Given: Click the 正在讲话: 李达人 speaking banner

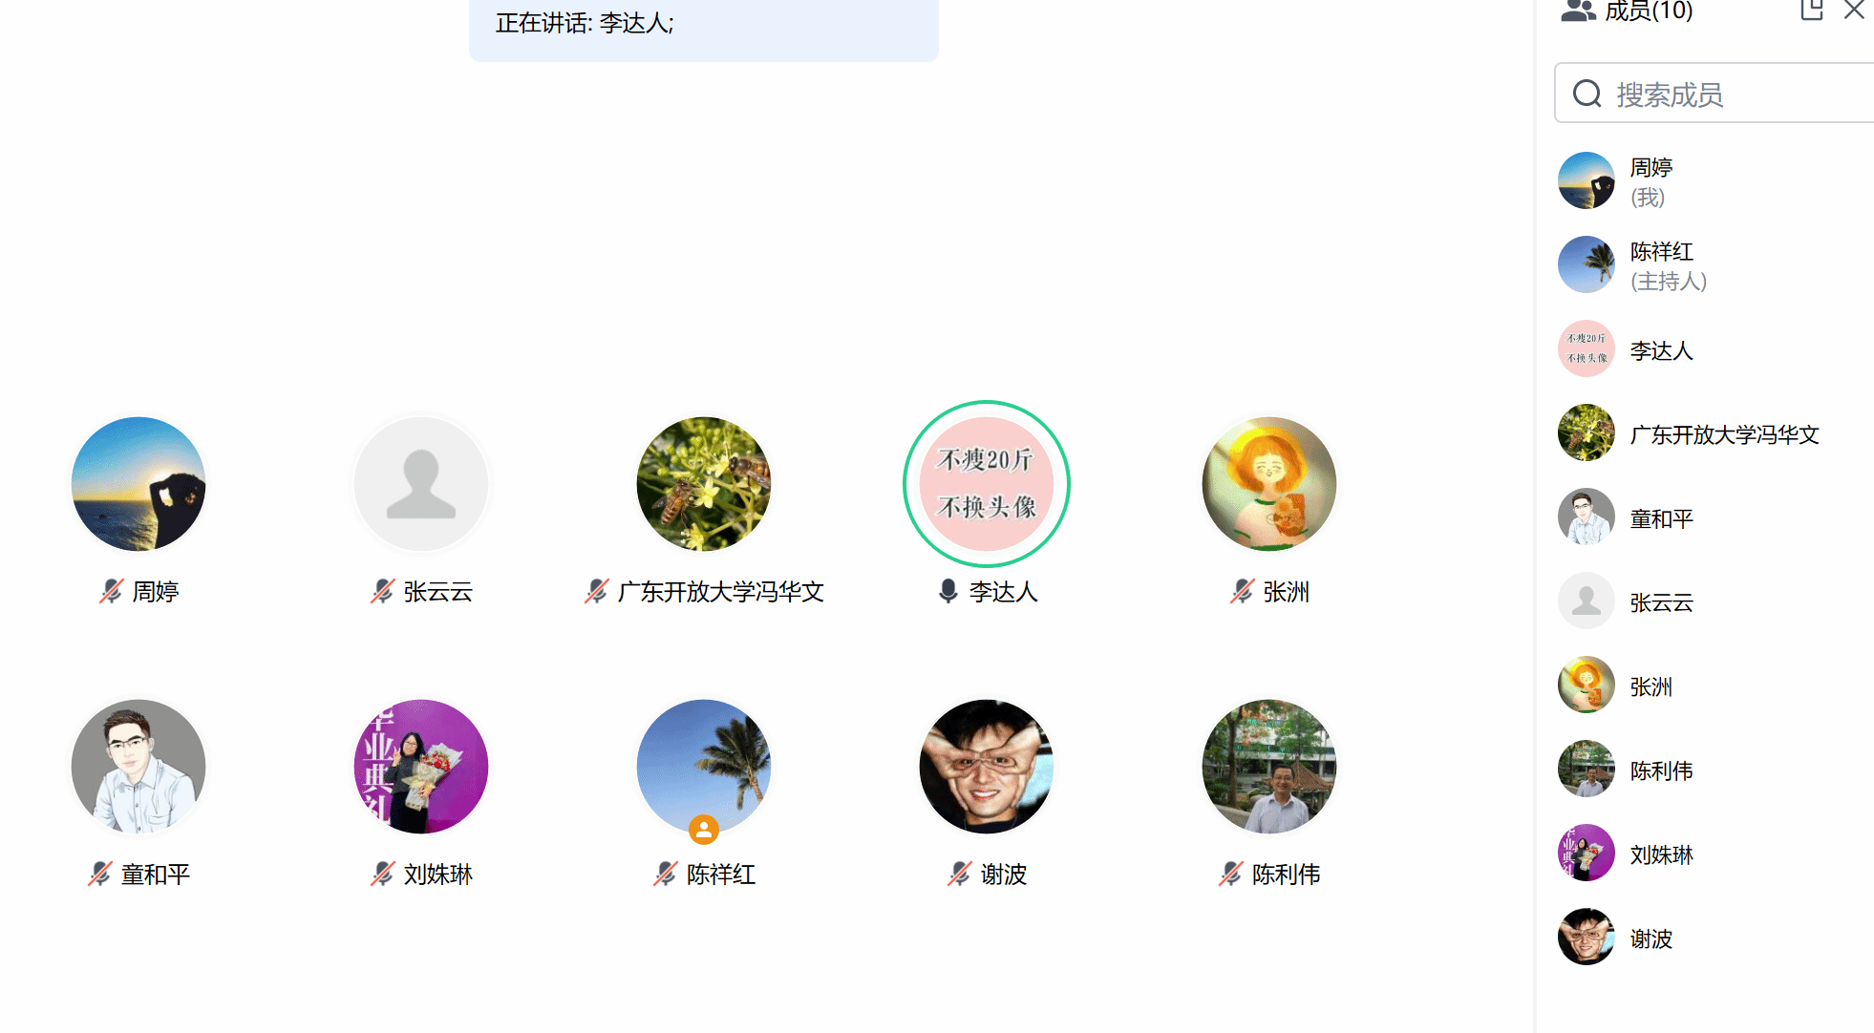Looking at the screenshot, I should (x=704, y=29).
